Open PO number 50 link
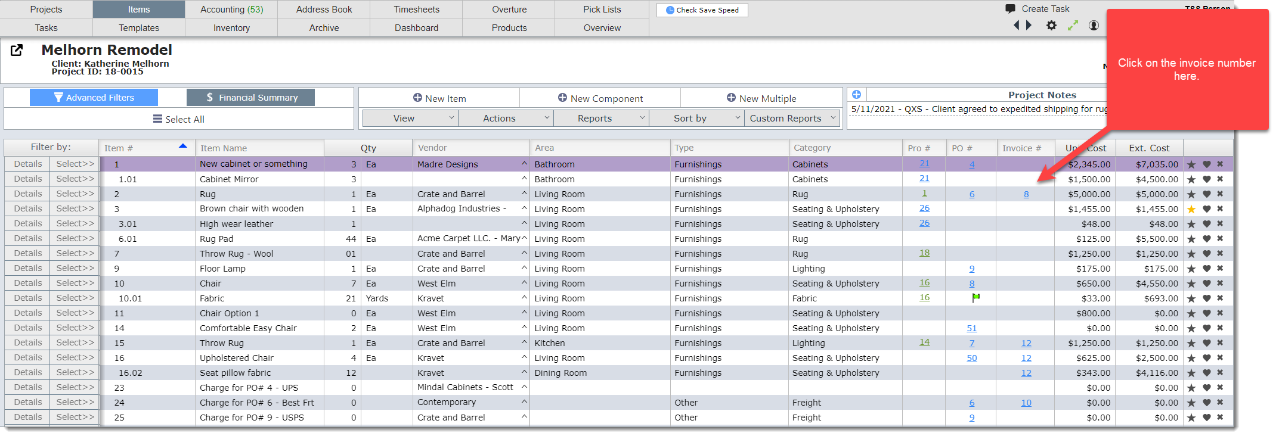The height and width of the screenshot is (436, 1279). point(972,358)
